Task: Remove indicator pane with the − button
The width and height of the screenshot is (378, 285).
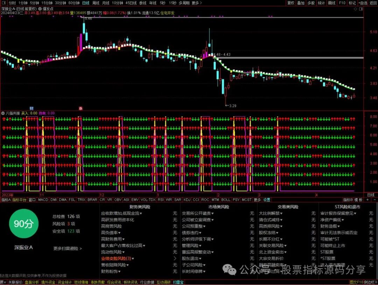Action: point(374,200)
